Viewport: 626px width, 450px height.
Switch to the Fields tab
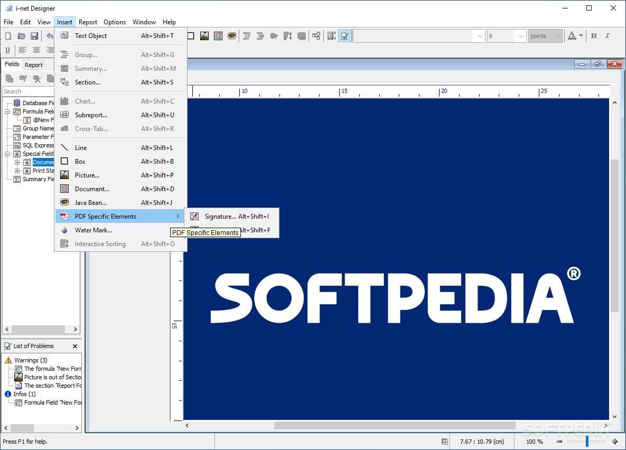(12, 64)
